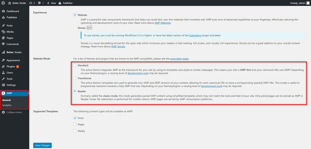The height and width of the screenshot is (149, 311).
Task: Uncheck the Posts supported template
Action: pyautogui.click(x=75, y=118)
